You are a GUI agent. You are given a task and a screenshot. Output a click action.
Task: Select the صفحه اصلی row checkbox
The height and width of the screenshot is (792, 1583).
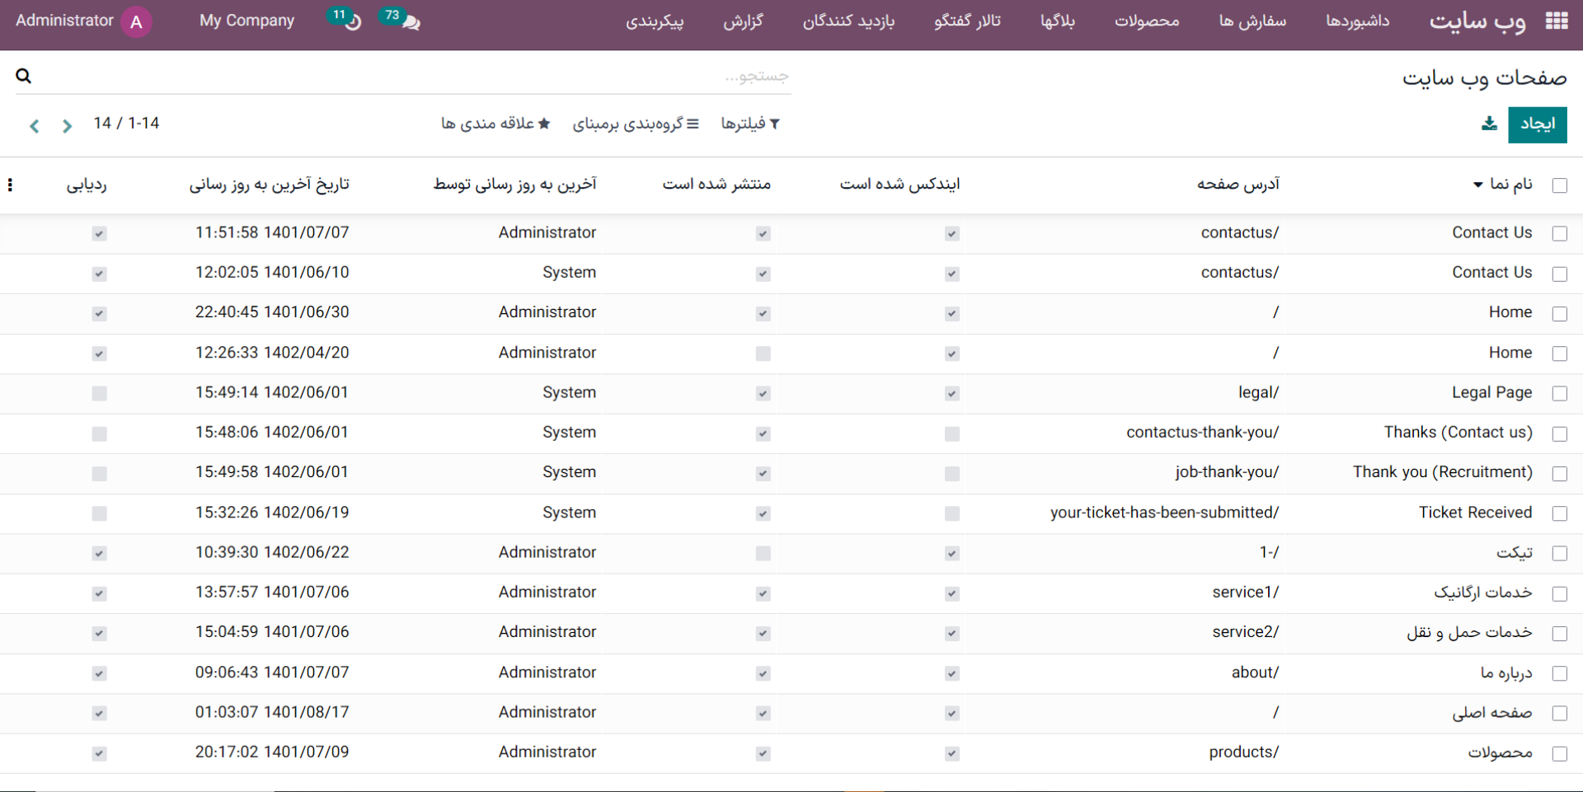pos(1559,713)
